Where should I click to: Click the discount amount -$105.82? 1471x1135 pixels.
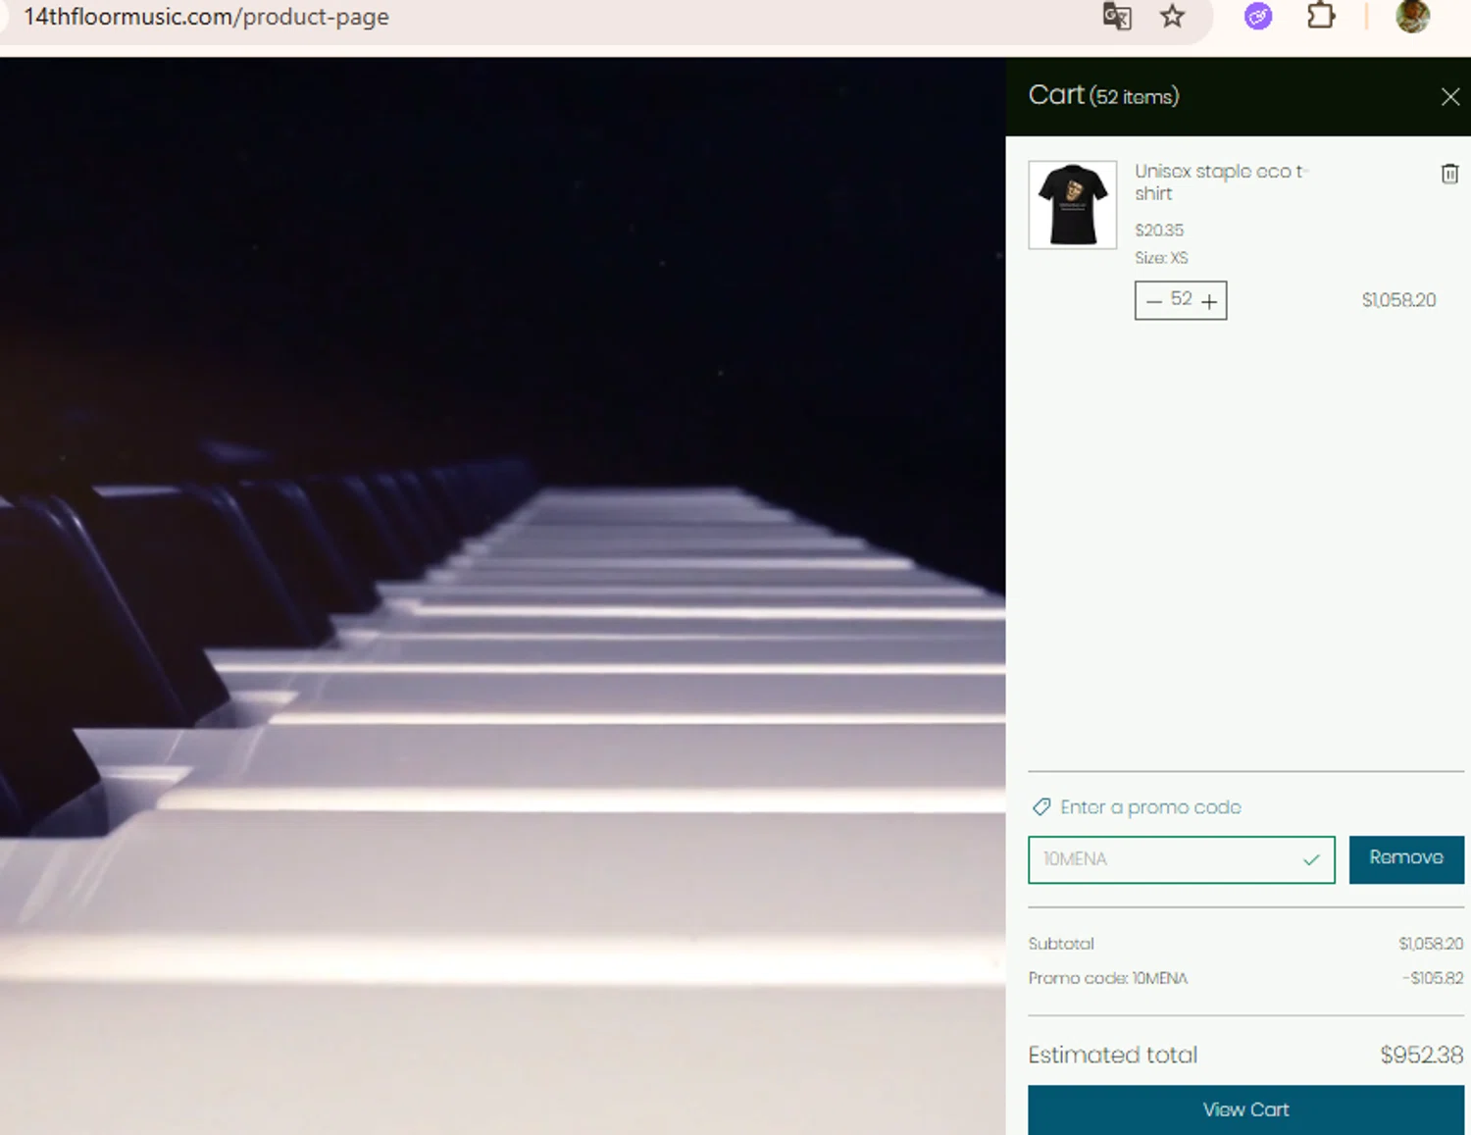click(x=1433, y=978)
